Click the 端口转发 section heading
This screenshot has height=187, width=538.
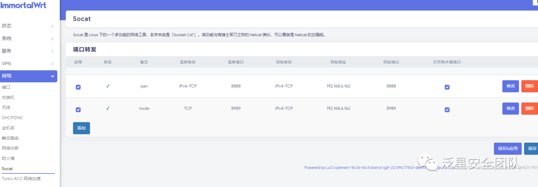(x=84, y=49)
